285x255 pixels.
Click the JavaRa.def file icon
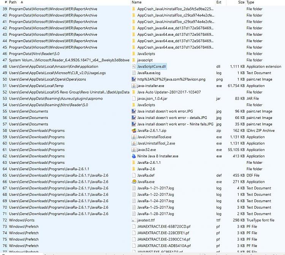[134, 176]
